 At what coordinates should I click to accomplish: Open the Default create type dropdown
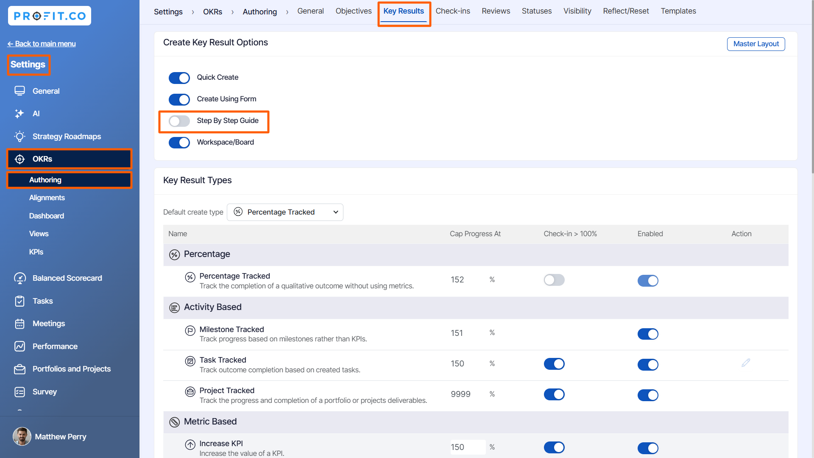[x=285, y=212]
